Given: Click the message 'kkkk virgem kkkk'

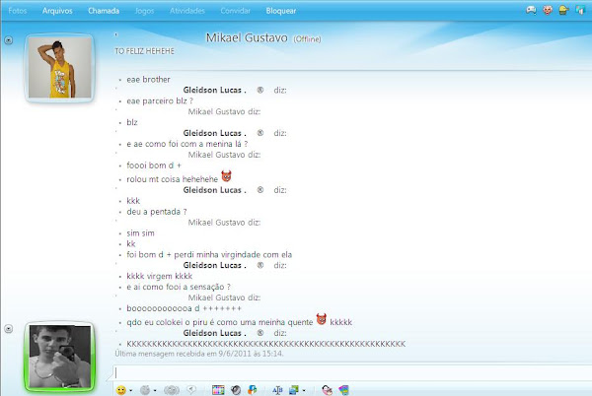Looking at the screenshot, I should pos(160,276).
